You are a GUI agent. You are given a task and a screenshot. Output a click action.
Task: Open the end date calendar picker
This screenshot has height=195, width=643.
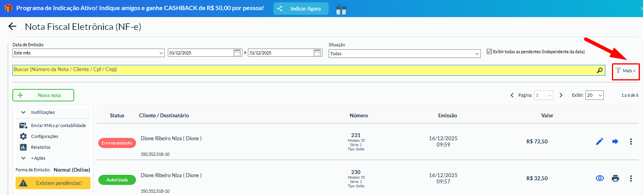point(317,53)
